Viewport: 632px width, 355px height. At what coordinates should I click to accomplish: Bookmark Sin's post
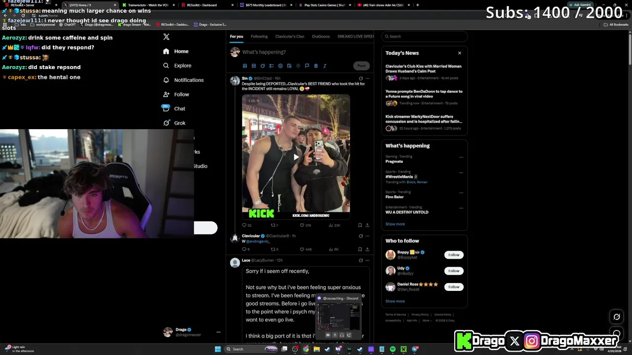(360, 225)
